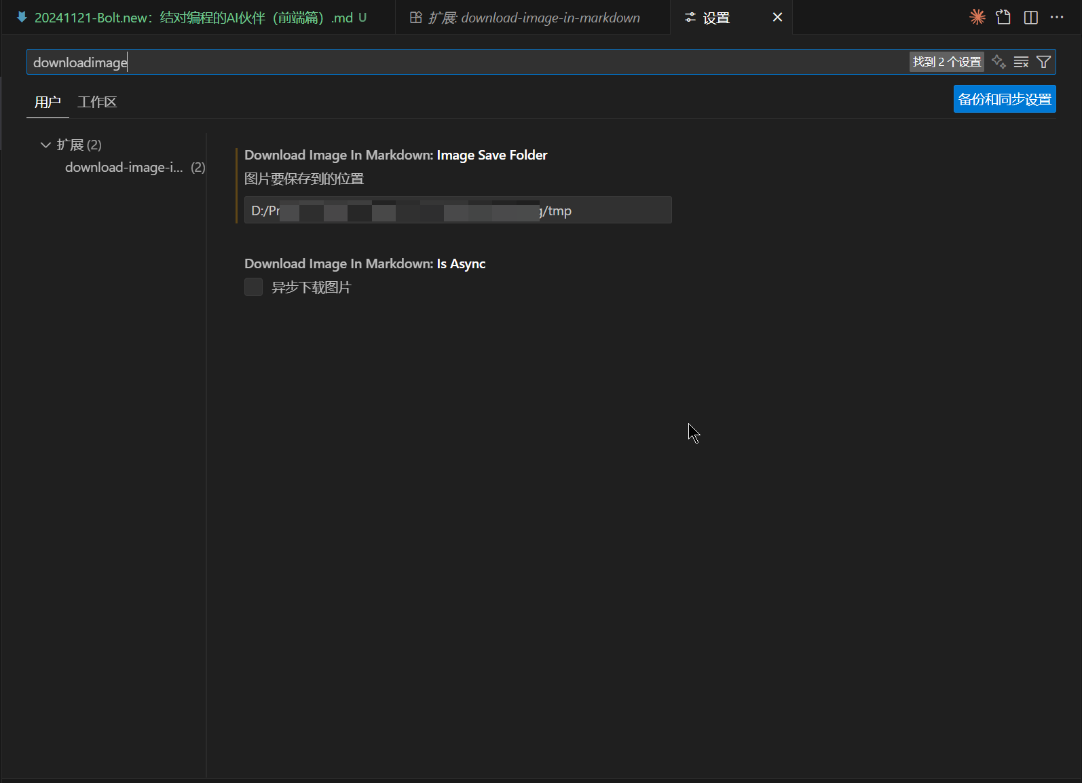The image size is (1082, 783).
Task: Switch to the 用户 settings scope
Action: (48, 102)
